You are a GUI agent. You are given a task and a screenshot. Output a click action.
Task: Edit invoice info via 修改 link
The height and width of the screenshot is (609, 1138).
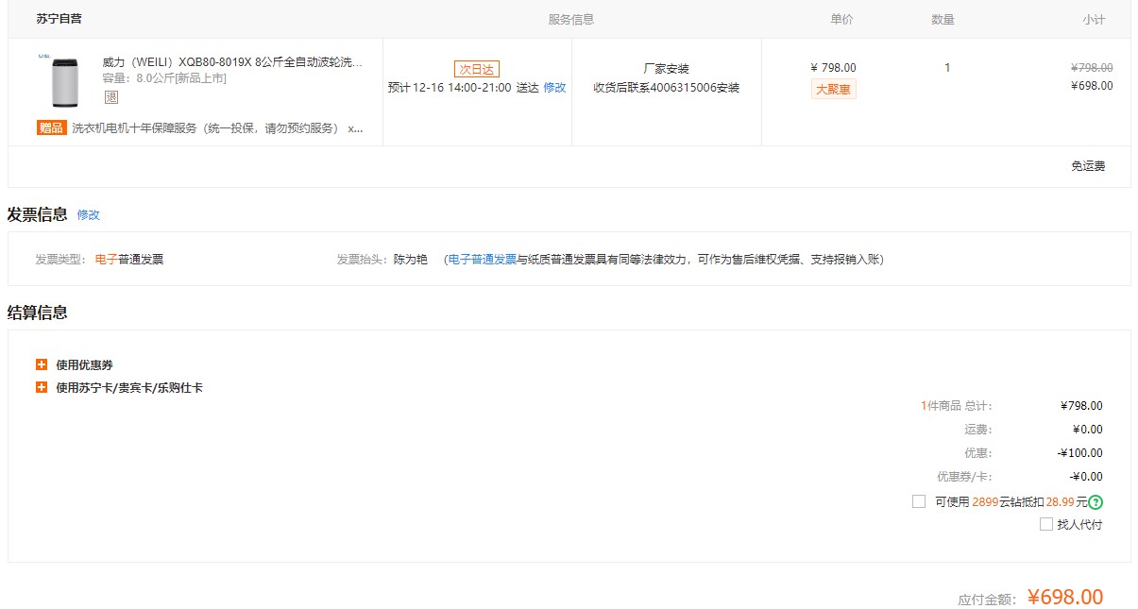coord(88,215)
